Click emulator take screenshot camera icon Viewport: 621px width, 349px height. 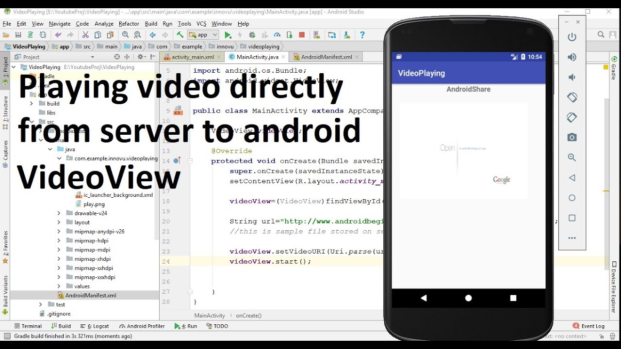[x=572, y=138]
